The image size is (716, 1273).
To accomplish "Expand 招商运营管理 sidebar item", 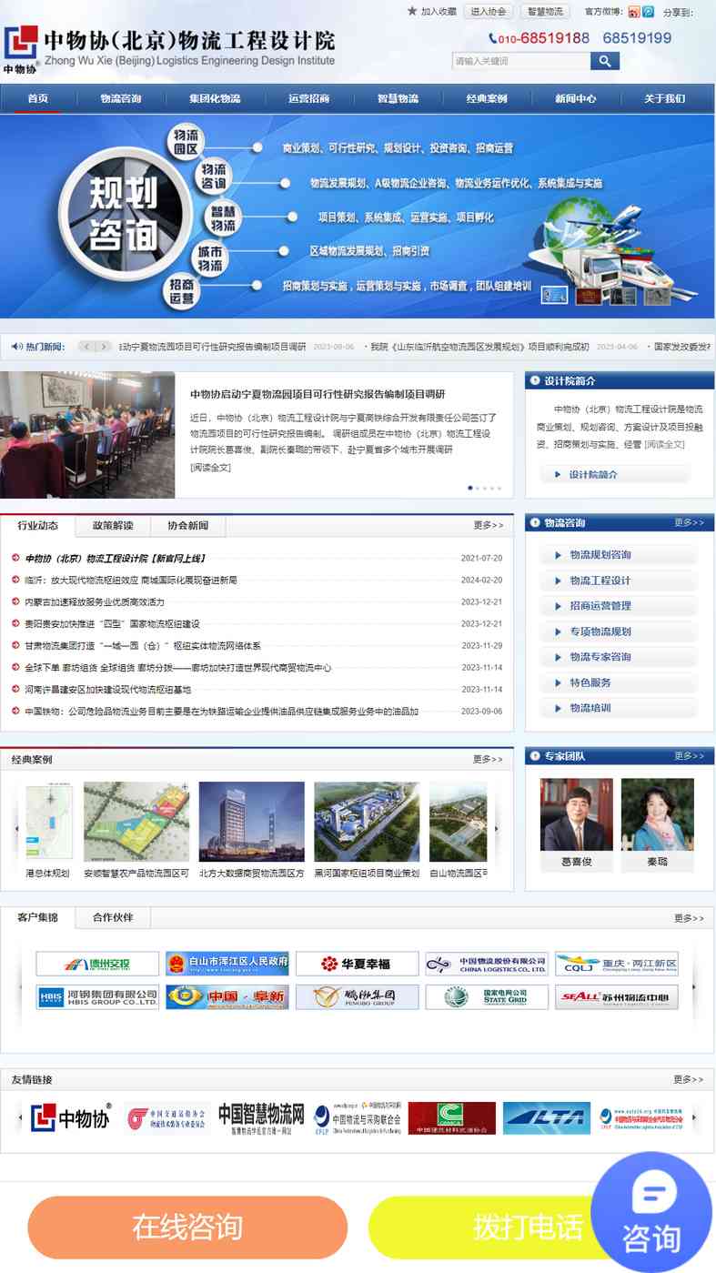I will coord(620,606).
